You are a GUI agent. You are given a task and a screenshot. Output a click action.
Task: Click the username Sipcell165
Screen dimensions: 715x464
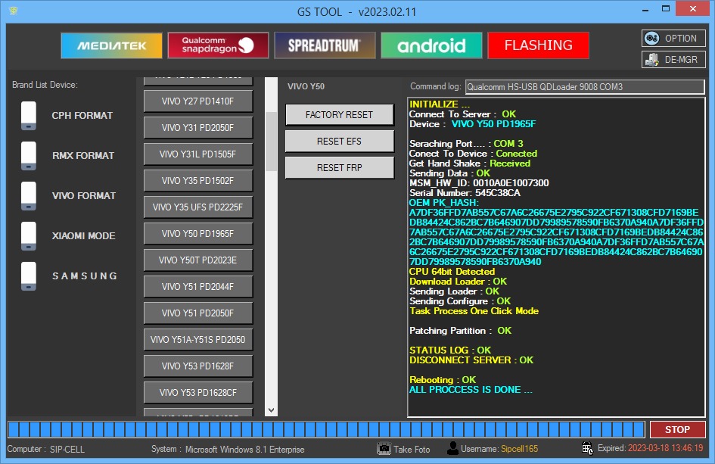(519, 449)
